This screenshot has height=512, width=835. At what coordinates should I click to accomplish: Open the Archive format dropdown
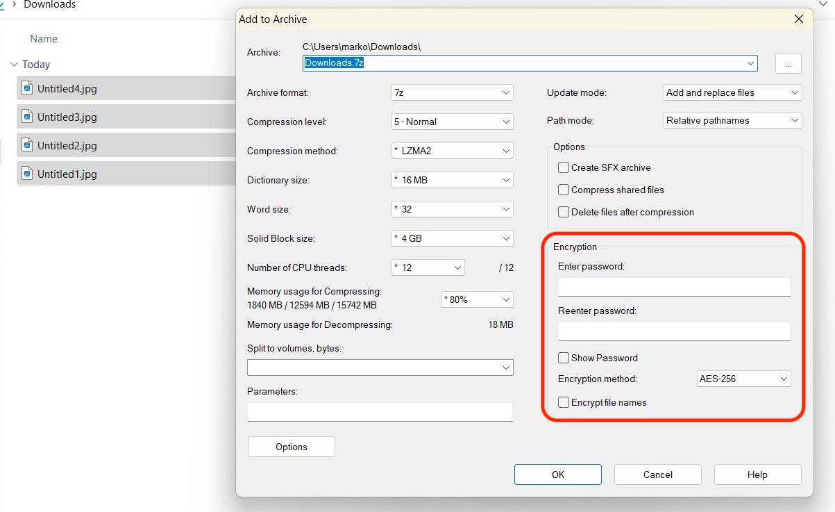click(x=452, y=92)
